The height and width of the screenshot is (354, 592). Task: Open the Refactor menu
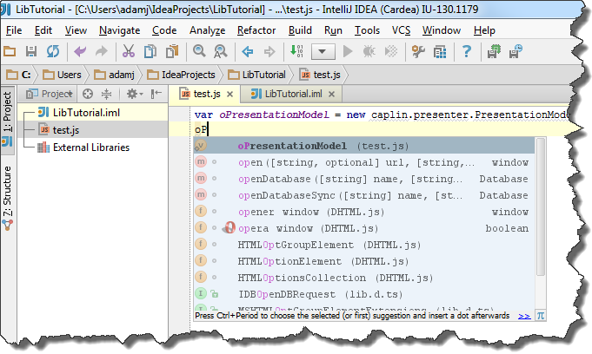click(256, 30)
